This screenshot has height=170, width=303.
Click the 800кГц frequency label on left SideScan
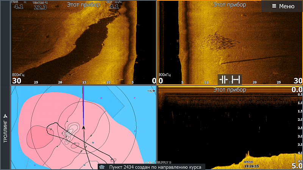point(18,75)
